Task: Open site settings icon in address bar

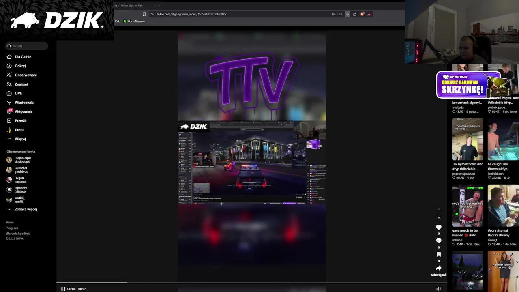Action: pyautogui.click(x=152, y=14)
